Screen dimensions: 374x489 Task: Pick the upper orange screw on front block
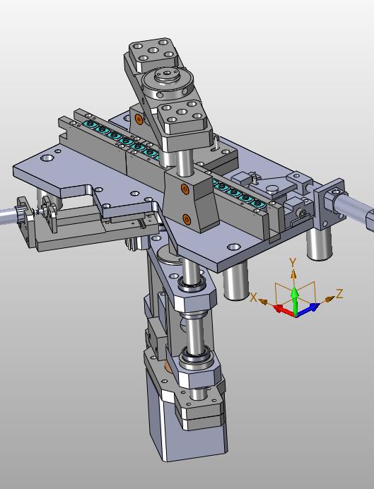tap(185, 189)
